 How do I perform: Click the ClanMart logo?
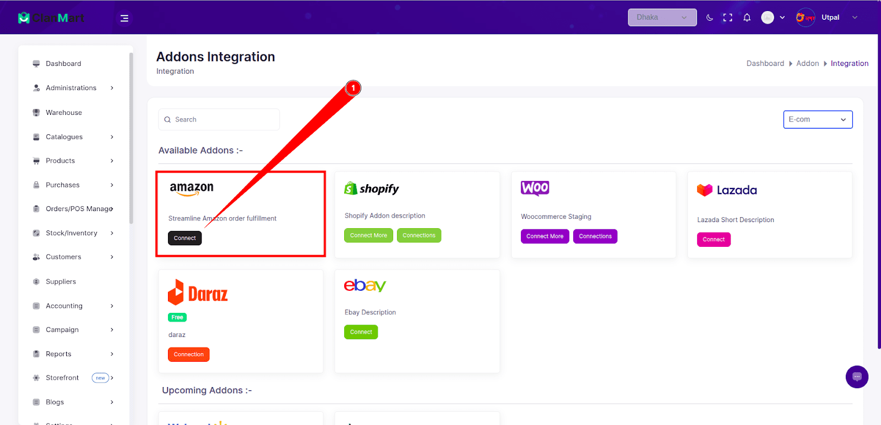pos(51,18)
